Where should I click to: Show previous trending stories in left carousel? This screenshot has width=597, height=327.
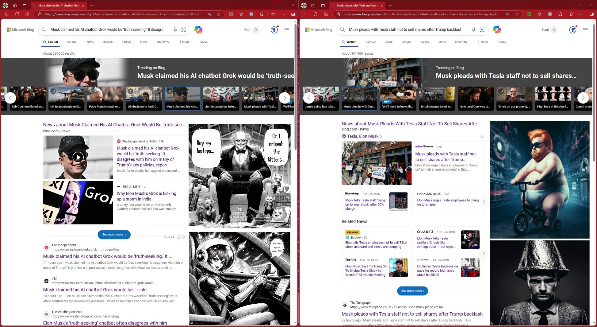coord(10,98)
